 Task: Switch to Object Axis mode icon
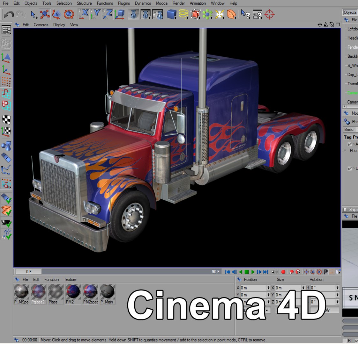[x=6, y=70]
